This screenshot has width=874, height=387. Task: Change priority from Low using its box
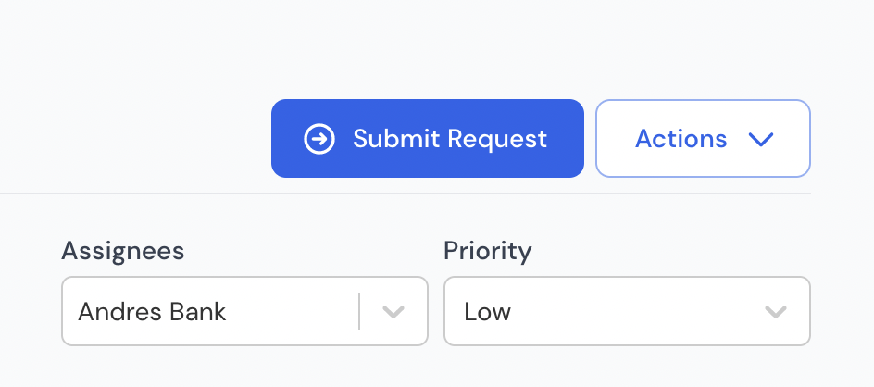click(627, 311)
